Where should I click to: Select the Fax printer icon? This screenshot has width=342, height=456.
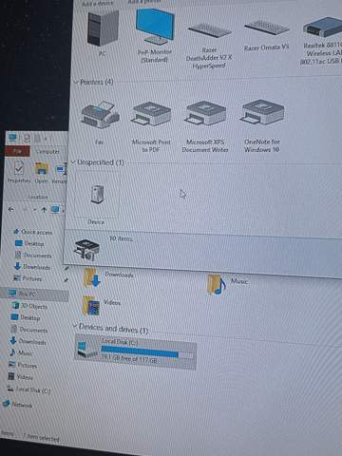point(100,123)
